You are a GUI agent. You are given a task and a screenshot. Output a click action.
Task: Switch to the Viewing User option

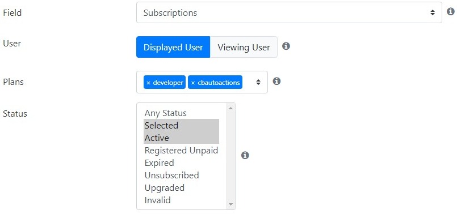pos(244,47)
